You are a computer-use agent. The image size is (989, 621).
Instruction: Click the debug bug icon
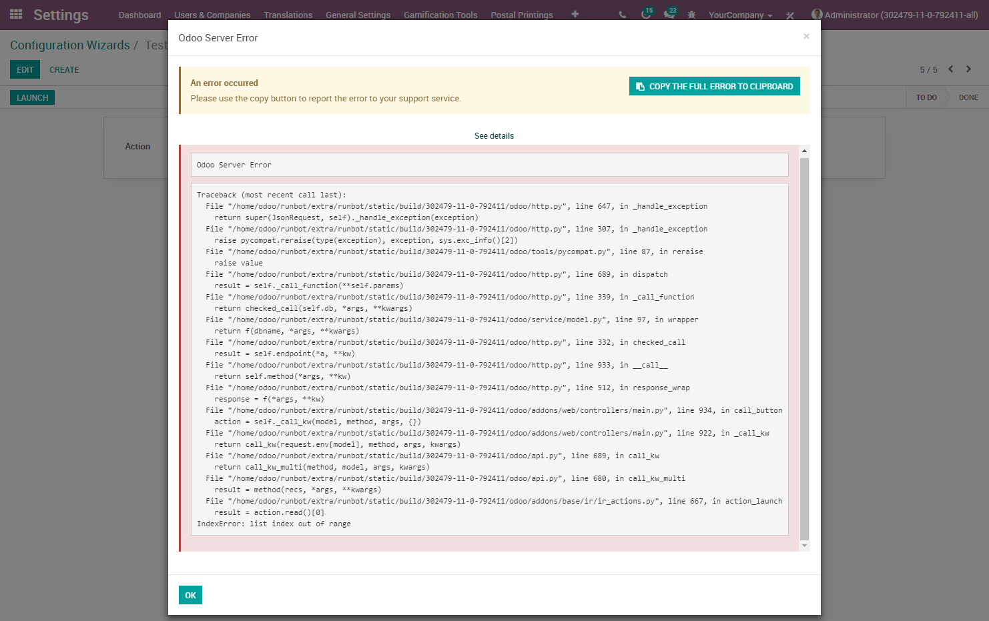(693, 13)
